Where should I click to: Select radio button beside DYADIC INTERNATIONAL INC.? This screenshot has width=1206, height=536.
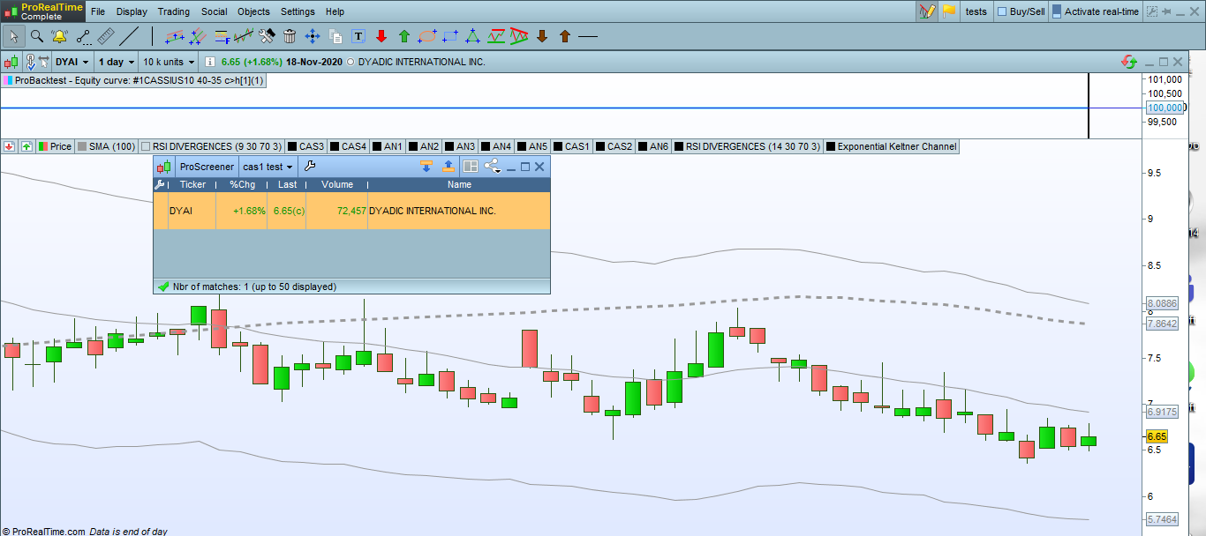point(350,62)
